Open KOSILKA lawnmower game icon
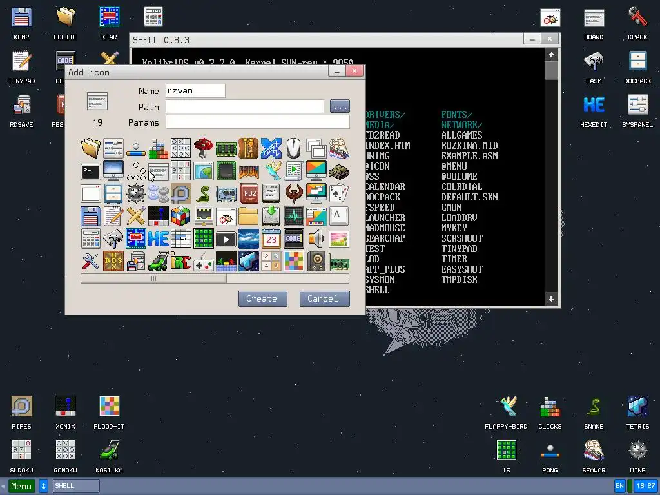 [x=109, y=456]
